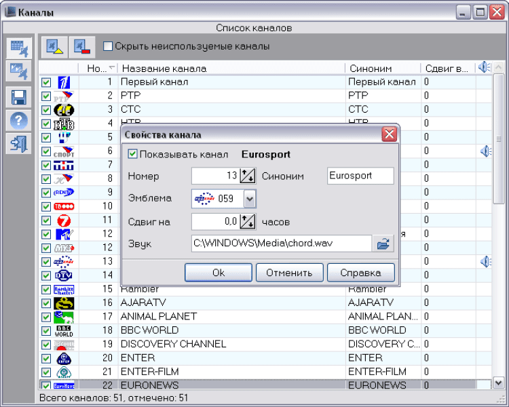Click the ТНТ logo in row 7

click(64, 166)
